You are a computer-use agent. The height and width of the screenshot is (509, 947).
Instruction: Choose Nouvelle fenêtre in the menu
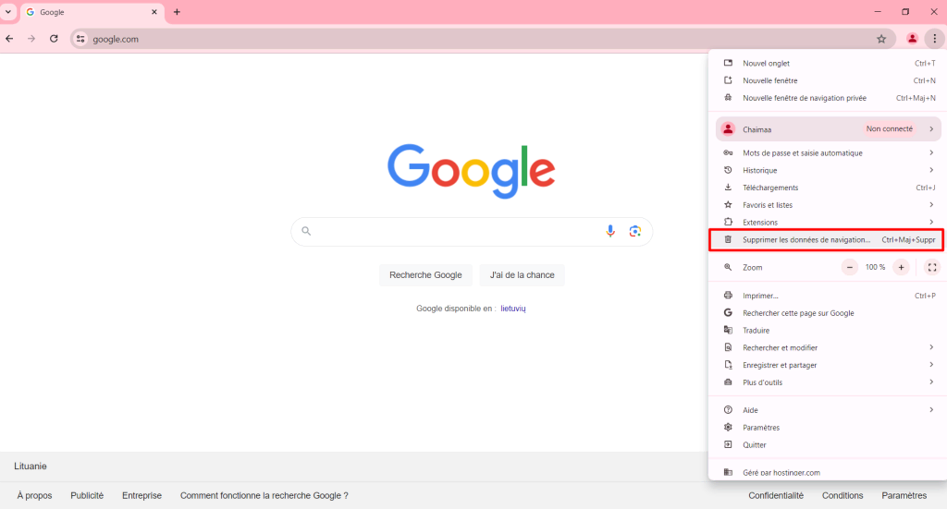pos(829,80)
